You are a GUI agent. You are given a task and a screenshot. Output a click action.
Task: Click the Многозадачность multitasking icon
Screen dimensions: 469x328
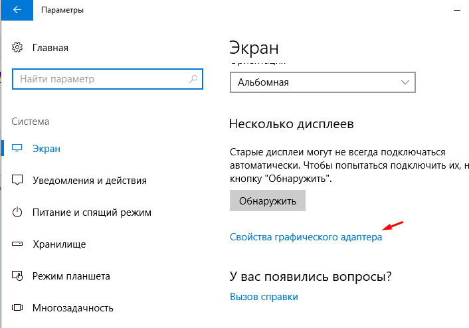click(x=17, y=307)
